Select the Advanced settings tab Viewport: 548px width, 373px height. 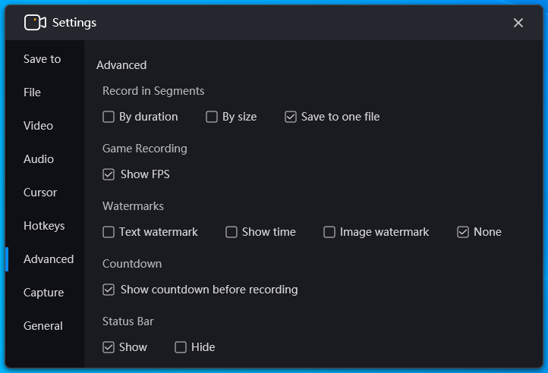(x=49, y=259)
